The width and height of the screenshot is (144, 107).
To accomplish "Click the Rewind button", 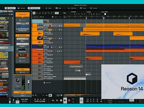I will pos(53,100).
